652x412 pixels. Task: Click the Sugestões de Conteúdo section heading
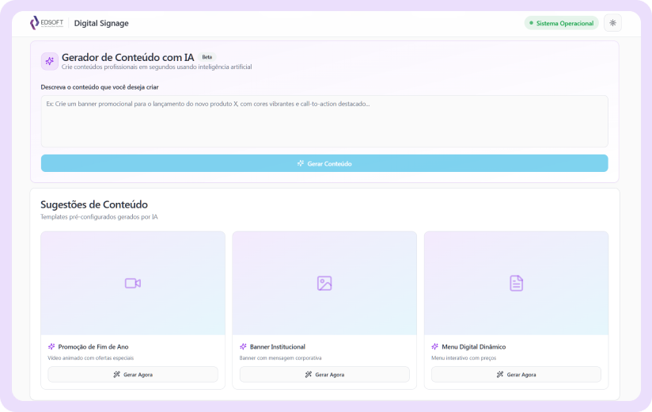tap(94, 204)
